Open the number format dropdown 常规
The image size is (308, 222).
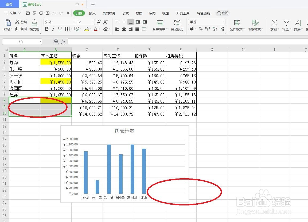coord(224,22)
